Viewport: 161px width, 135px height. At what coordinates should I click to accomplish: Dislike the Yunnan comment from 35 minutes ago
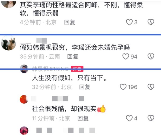coord(151,56)
